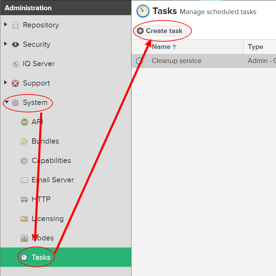Select the System menu entry

click(x=35, y=102)
